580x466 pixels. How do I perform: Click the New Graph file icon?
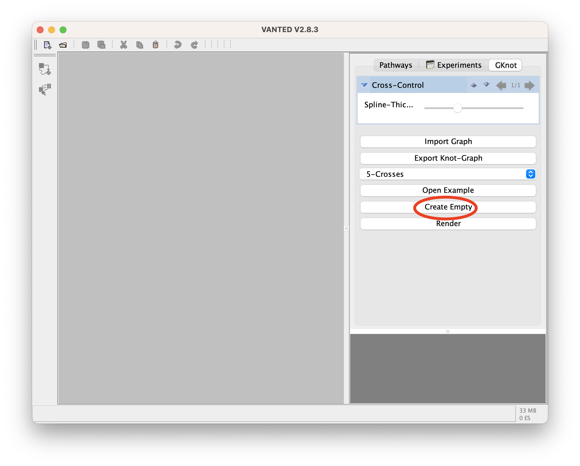(x=47, y=45)
